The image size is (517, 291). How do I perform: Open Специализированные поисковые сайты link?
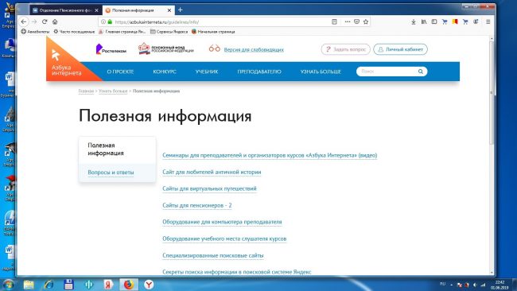(212, 255)
